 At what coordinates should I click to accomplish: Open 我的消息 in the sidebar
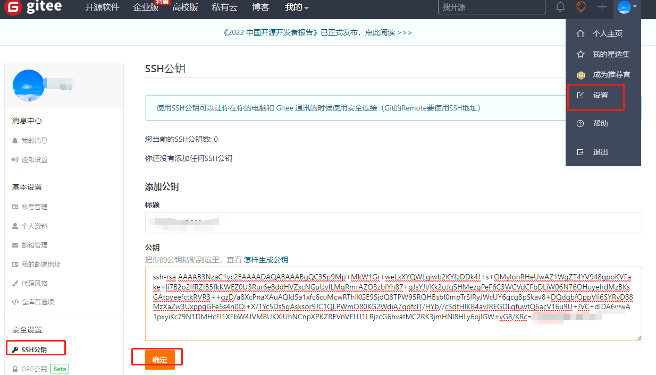35,140
